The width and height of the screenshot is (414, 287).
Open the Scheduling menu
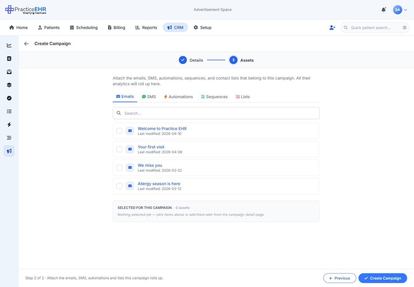84,28
